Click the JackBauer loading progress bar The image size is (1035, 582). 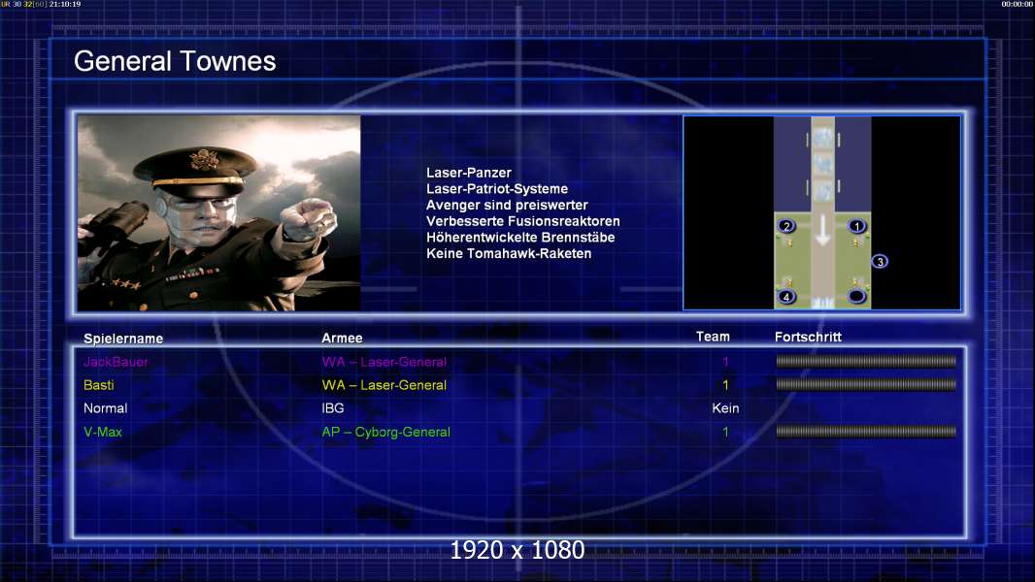[866, 361]
